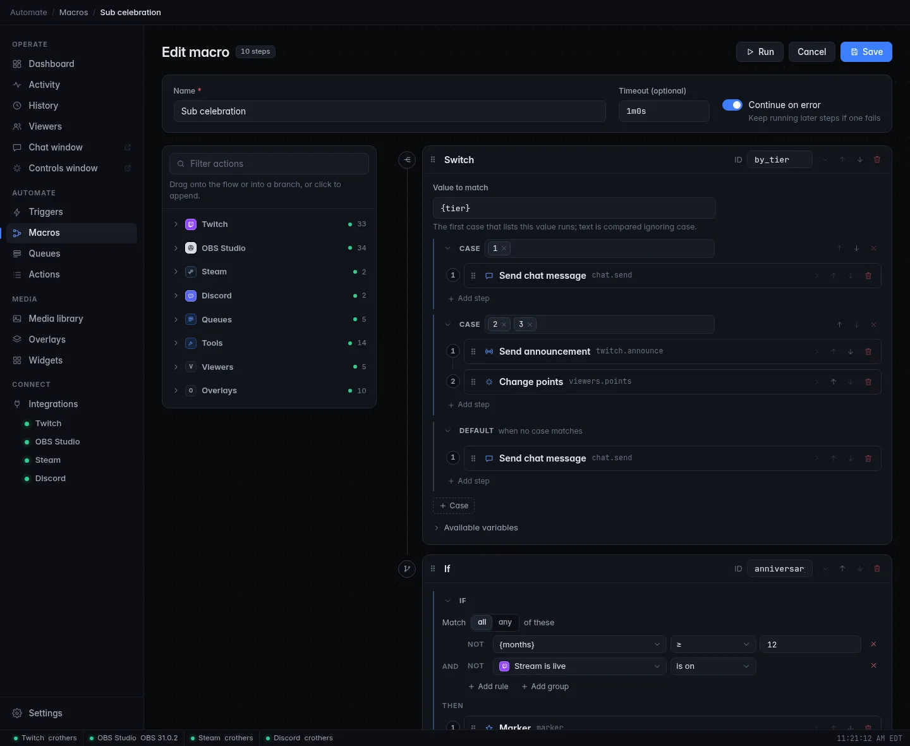Move Change points step up
Screen dimensions: 910x746
[834, 382]
